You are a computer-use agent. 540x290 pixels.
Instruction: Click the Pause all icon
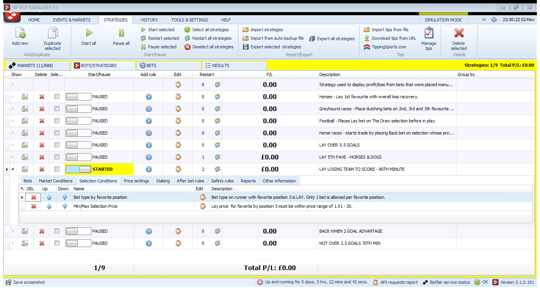(x=121, y=33)
